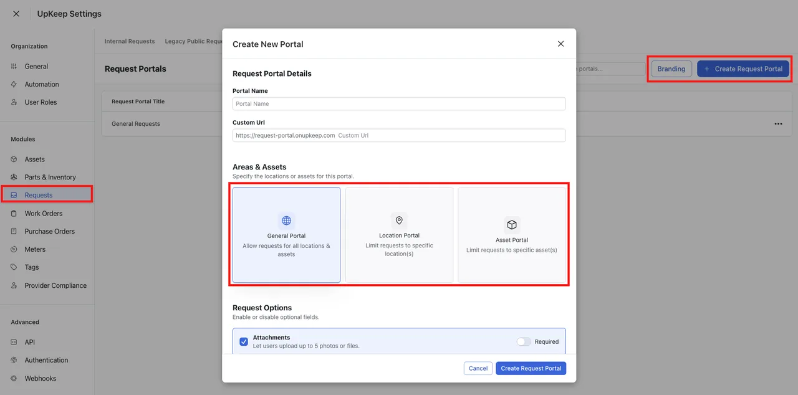Click the Parts & Inventory icon
The width and height of the screenshot is (798, 395).
click(14, 178)
